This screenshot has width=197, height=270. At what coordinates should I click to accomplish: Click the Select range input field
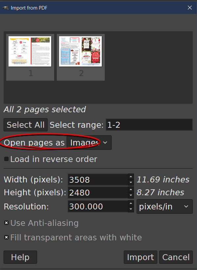click(x=149, y=125)
